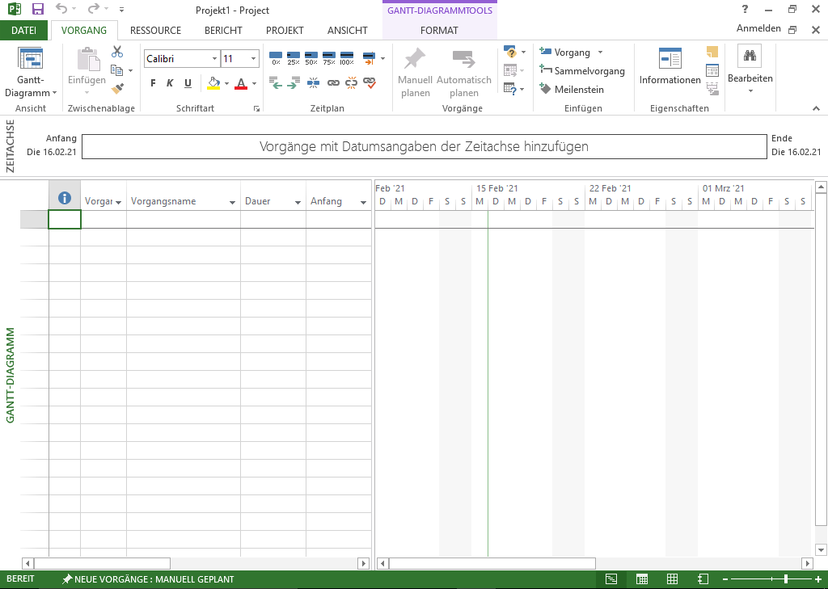The image size is (828, 589).
Task: Open the Vorgangsname column filter dropdown
Action: tap(233, 202)
